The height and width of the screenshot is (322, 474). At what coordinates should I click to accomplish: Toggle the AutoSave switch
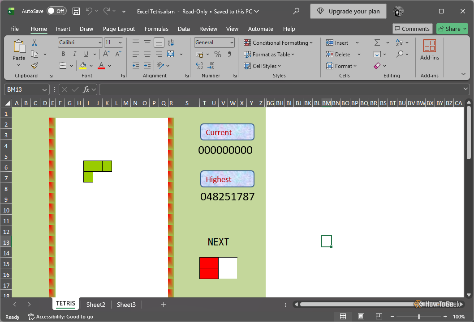(56, 11)
